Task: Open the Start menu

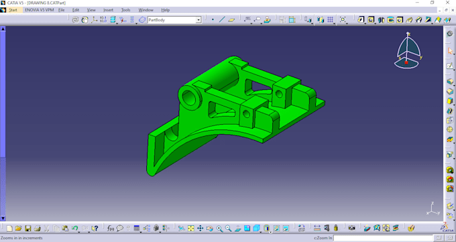Action: (x=13, y=10)
